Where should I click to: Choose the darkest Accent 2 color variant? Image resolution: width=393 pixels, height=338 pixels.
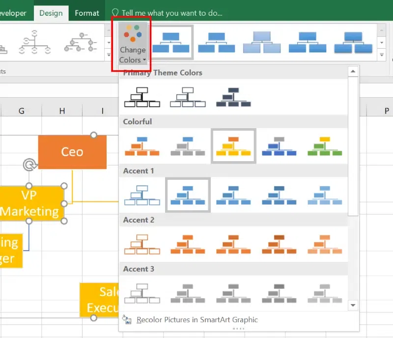(x=279, y=244)
